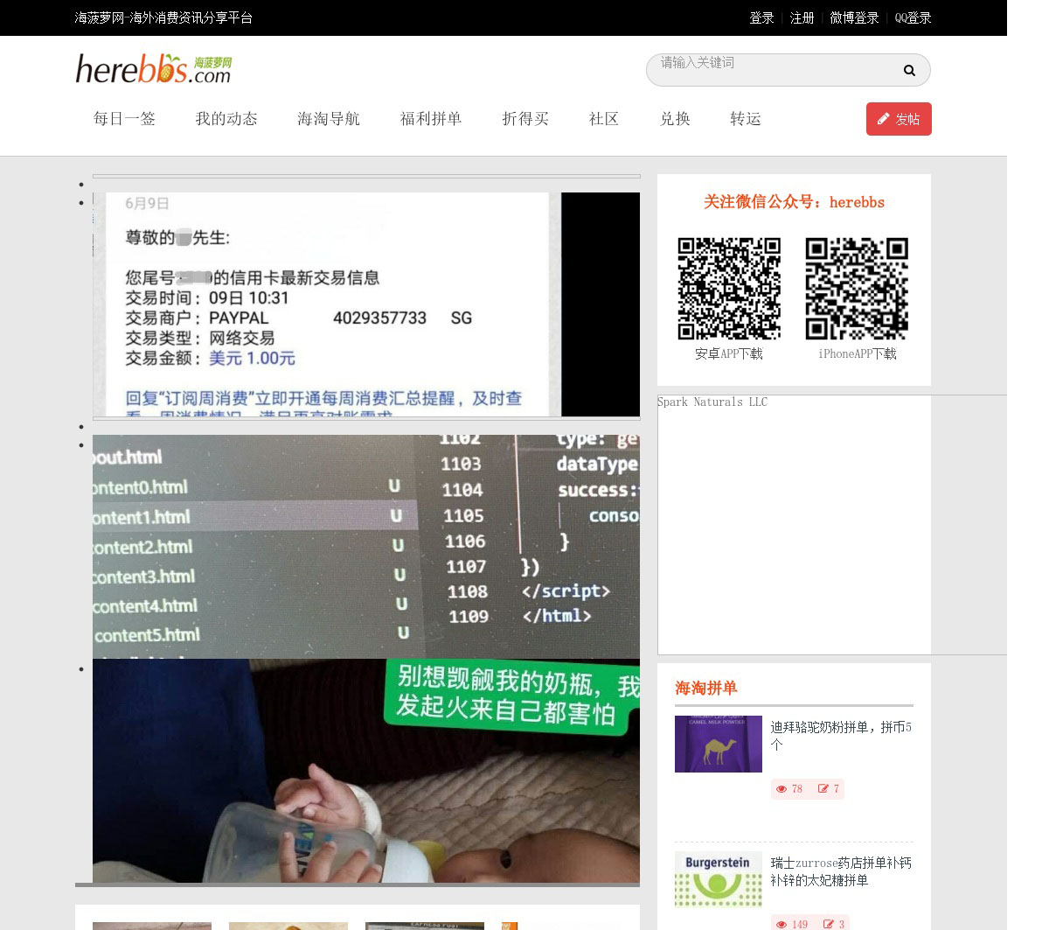Click the 海淘拼单 section heading
1049x930 pixels.
coord(706,688)
